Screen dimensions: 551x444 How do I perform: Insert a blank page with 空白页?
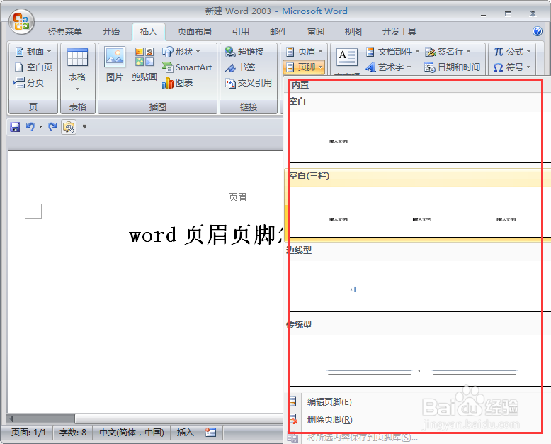[x=33, y=67]
